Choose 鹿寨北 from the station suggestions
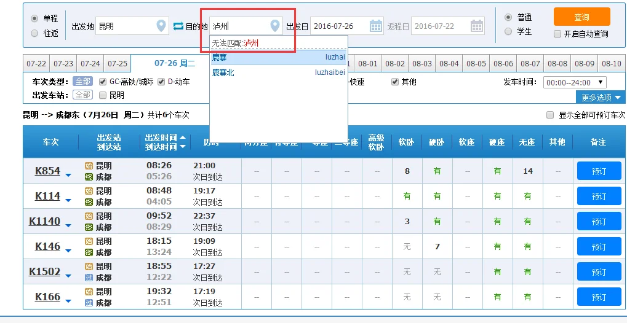The width and height of the screenshot is (627, 323). click(278, 72)
